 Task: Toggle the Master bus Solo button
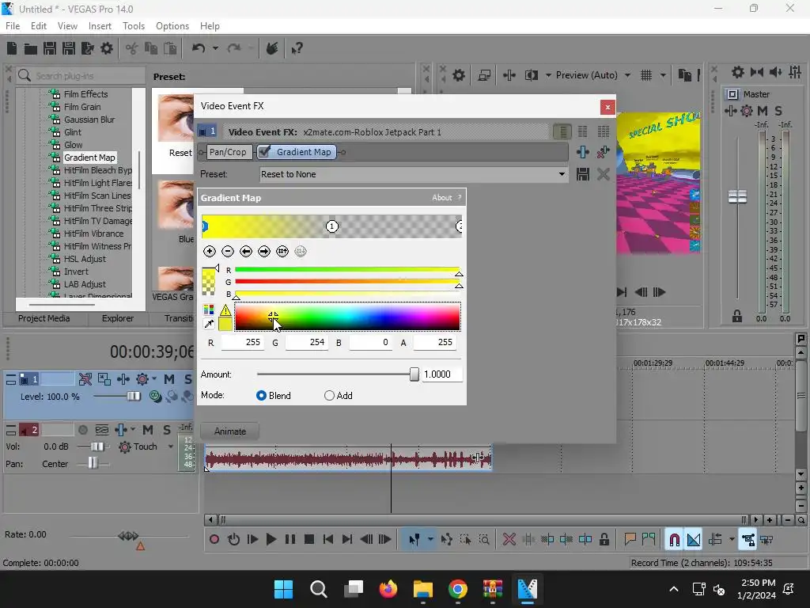click(778, 111)
